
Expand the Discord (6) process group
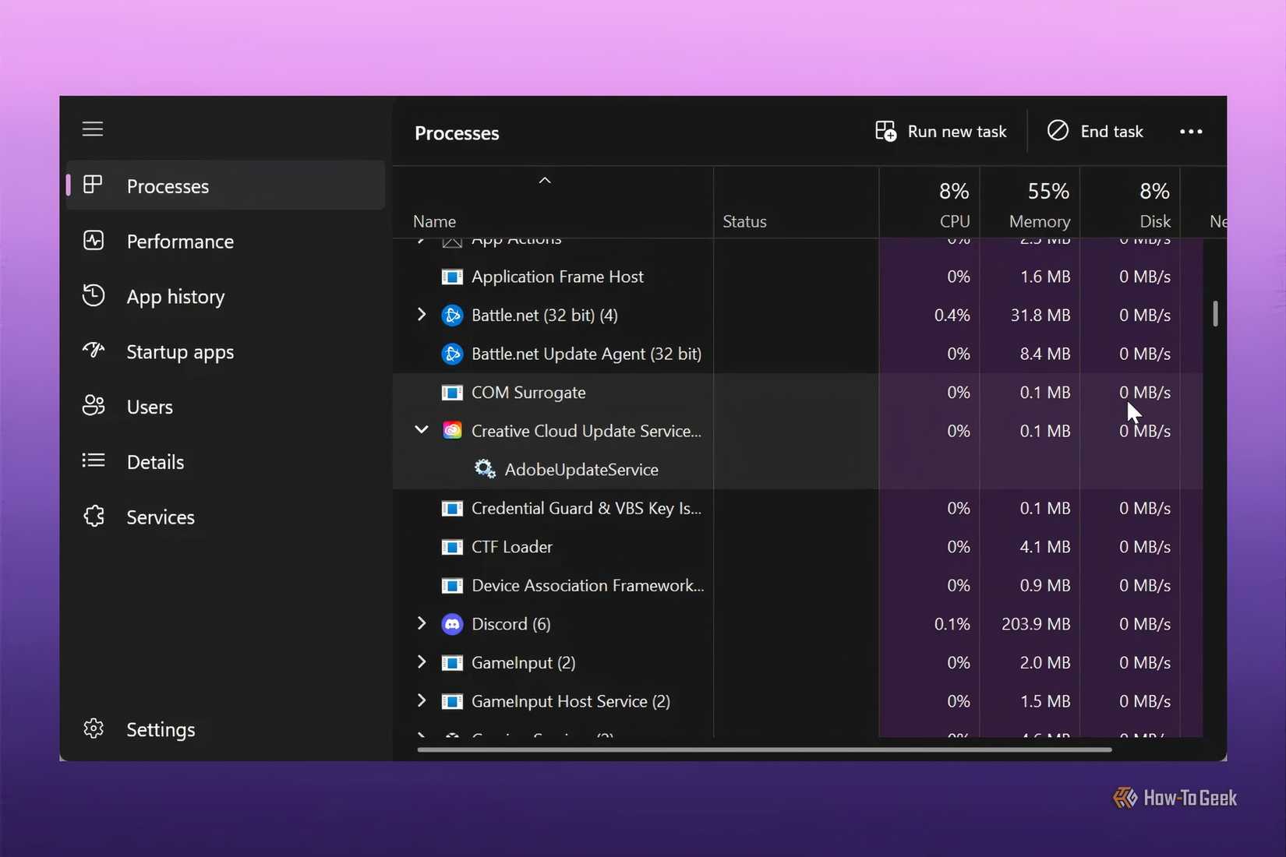click(x=422, y=622)
